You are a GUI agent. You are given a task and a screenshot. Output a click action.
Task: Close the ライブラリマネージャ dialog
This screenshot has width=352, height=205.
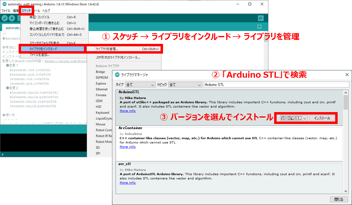(347, 75)
